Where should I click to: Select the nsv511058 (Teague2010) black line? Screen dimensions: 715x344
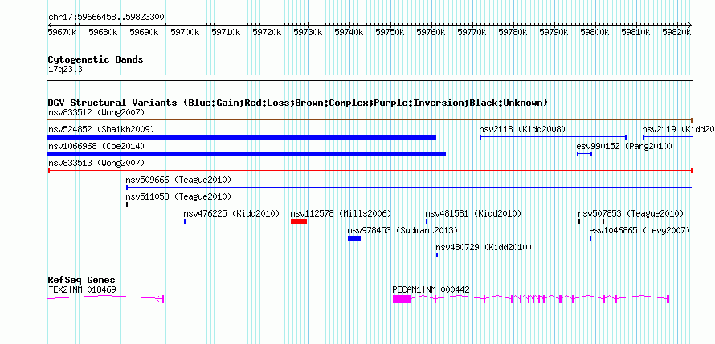[x=409, y=204]
